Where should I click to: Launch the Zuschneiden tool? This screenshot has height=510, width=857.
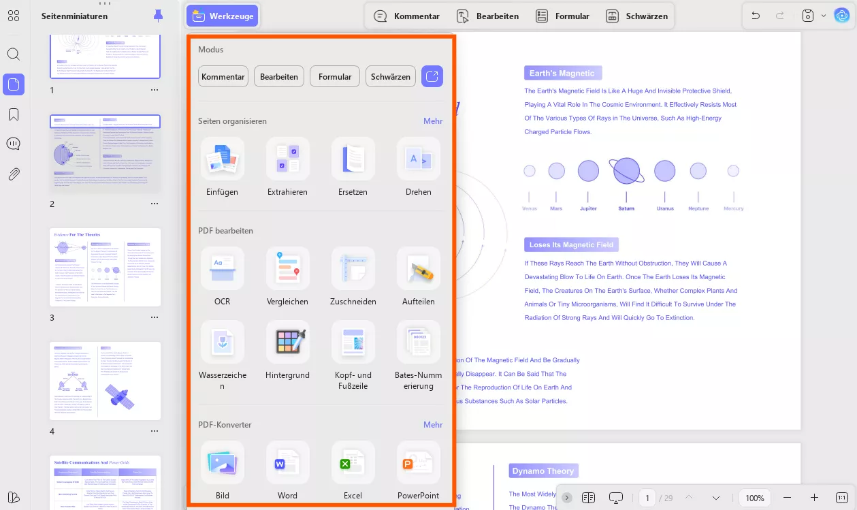(x=353, y=276)
